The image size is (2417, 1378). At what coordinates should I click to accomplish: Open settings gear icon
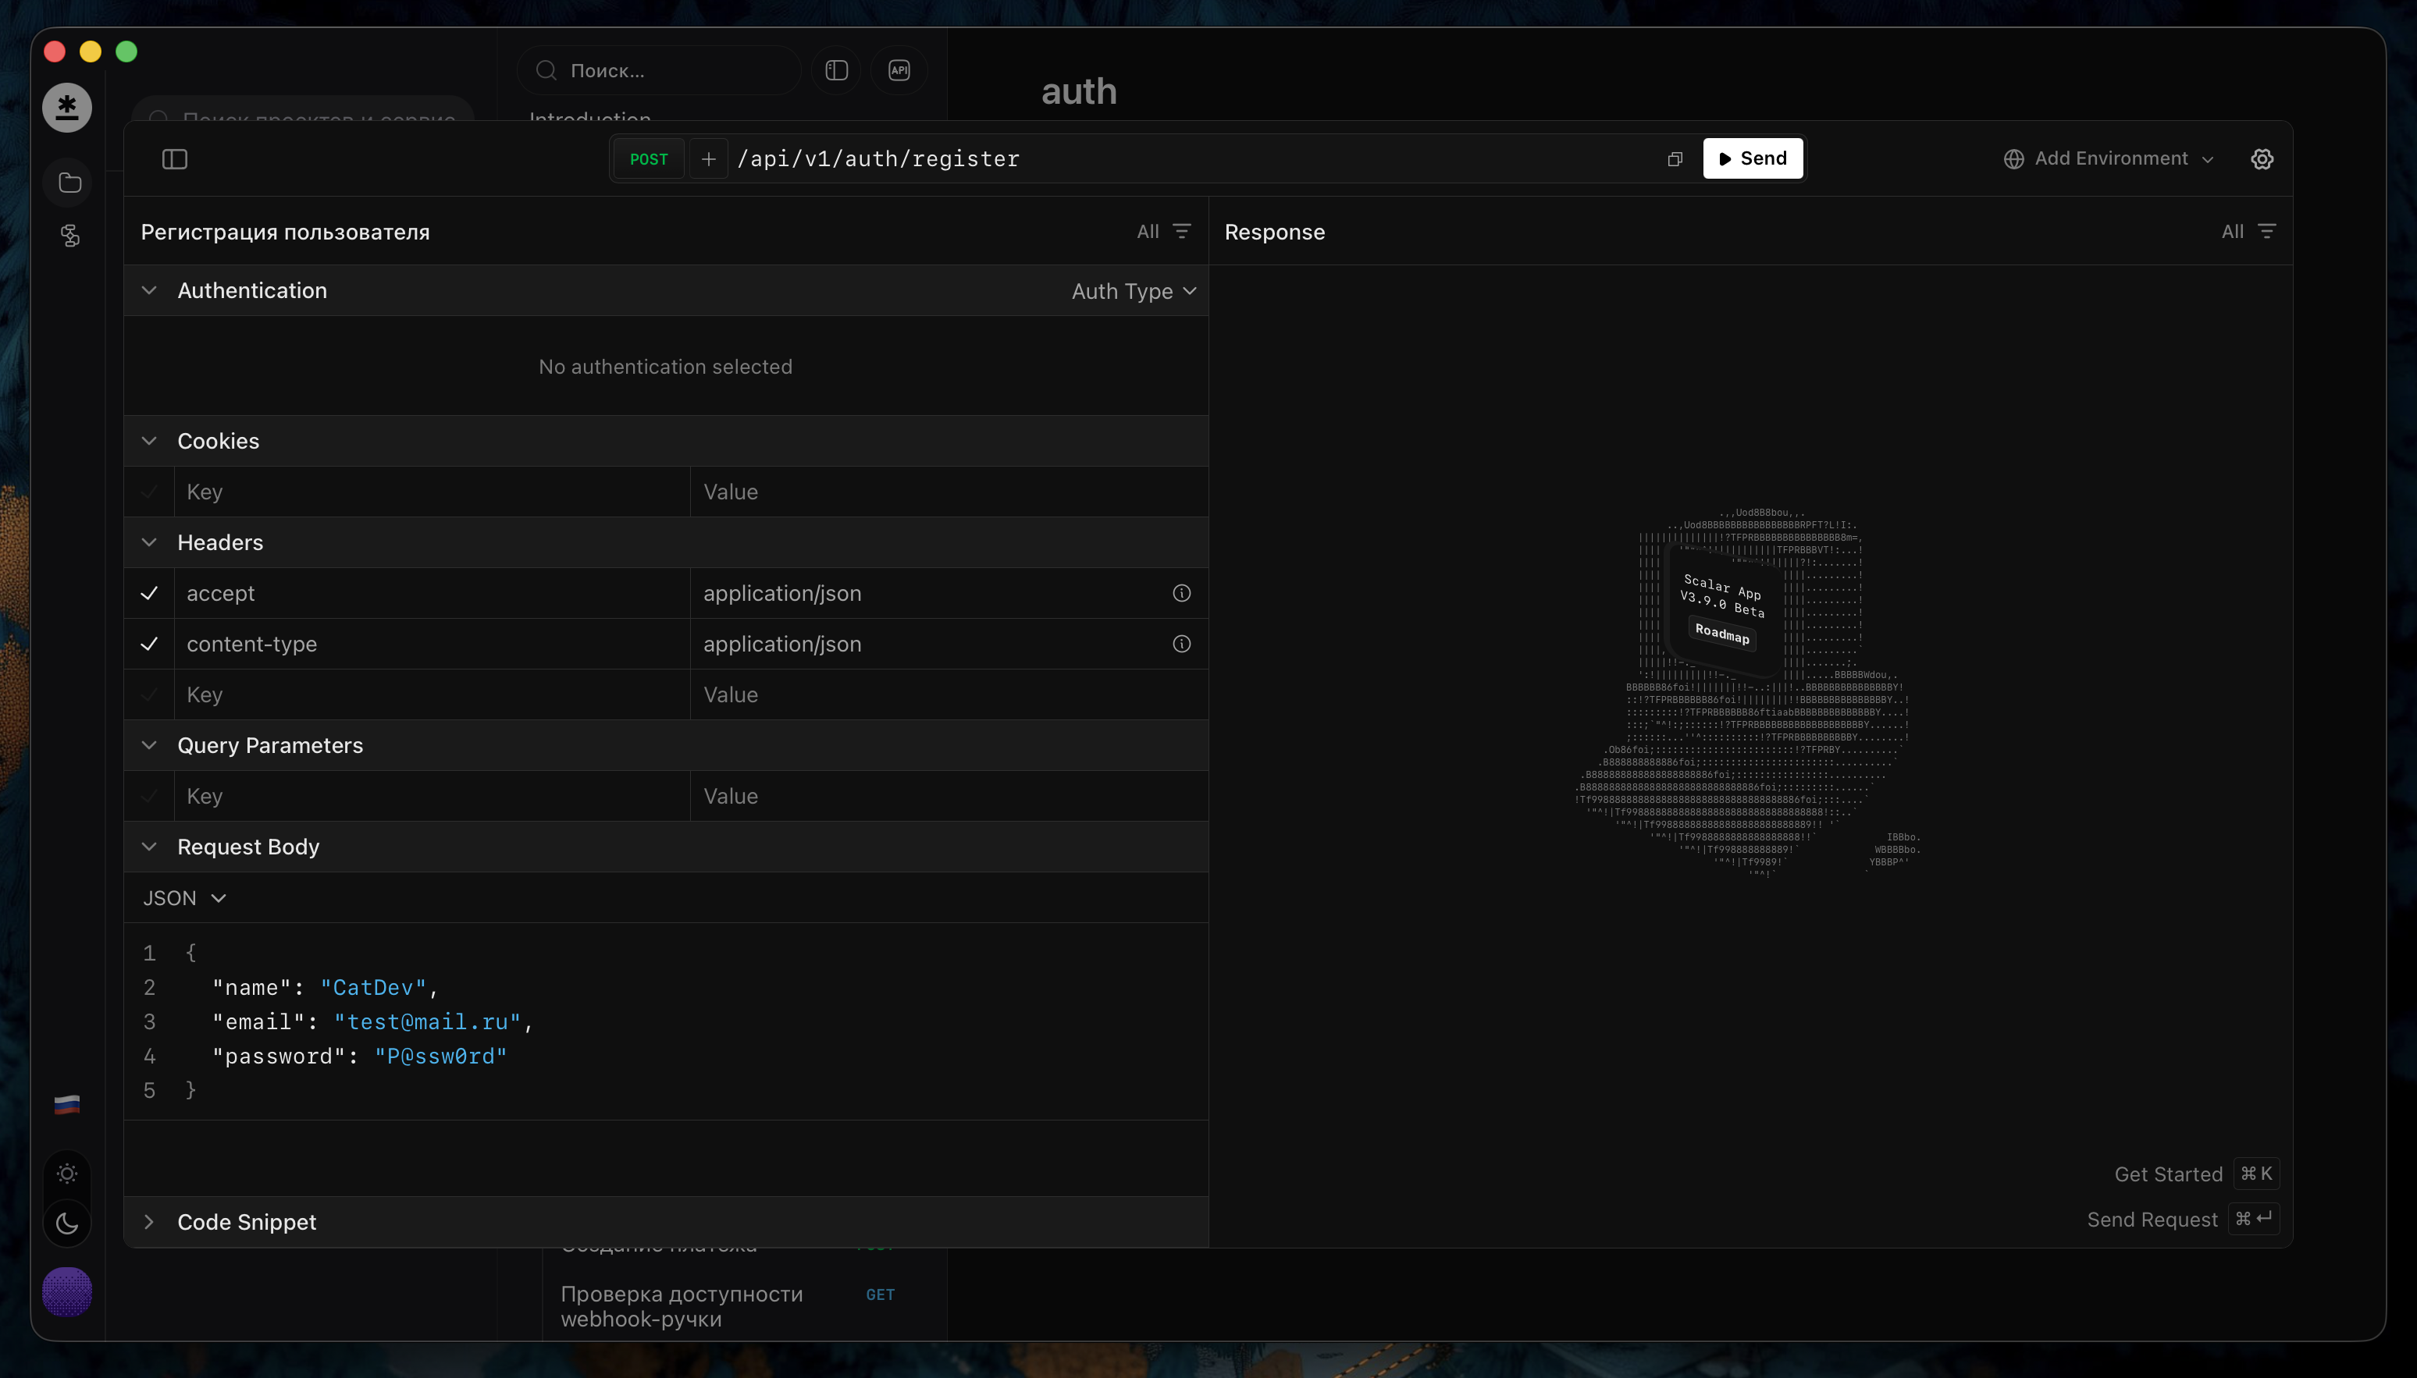[x=2262, y=159]
